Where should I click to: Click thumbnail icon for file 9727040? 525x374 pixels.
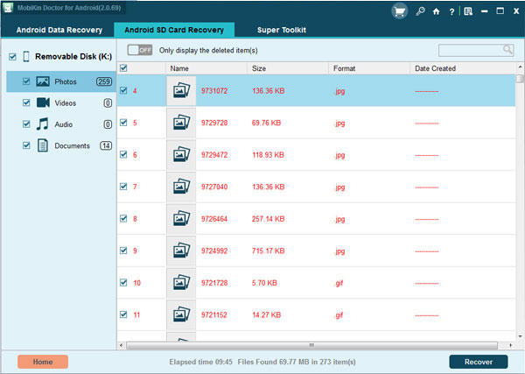(x=181, y=187)
